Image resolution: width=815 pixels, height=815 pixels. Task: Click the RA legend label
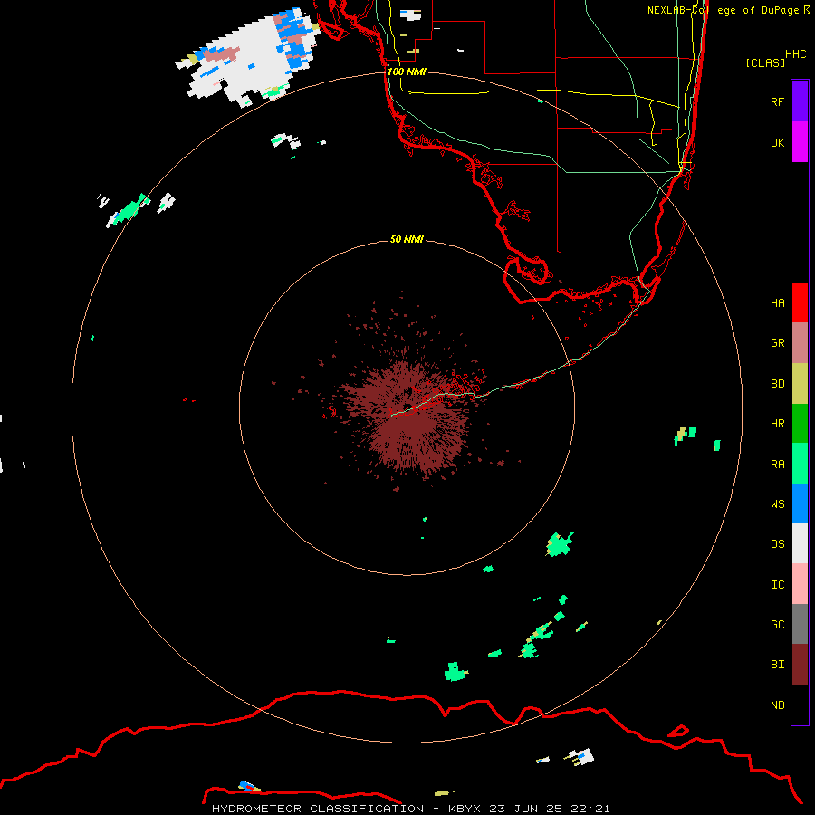pyautogui.click(x=778, y=465)
